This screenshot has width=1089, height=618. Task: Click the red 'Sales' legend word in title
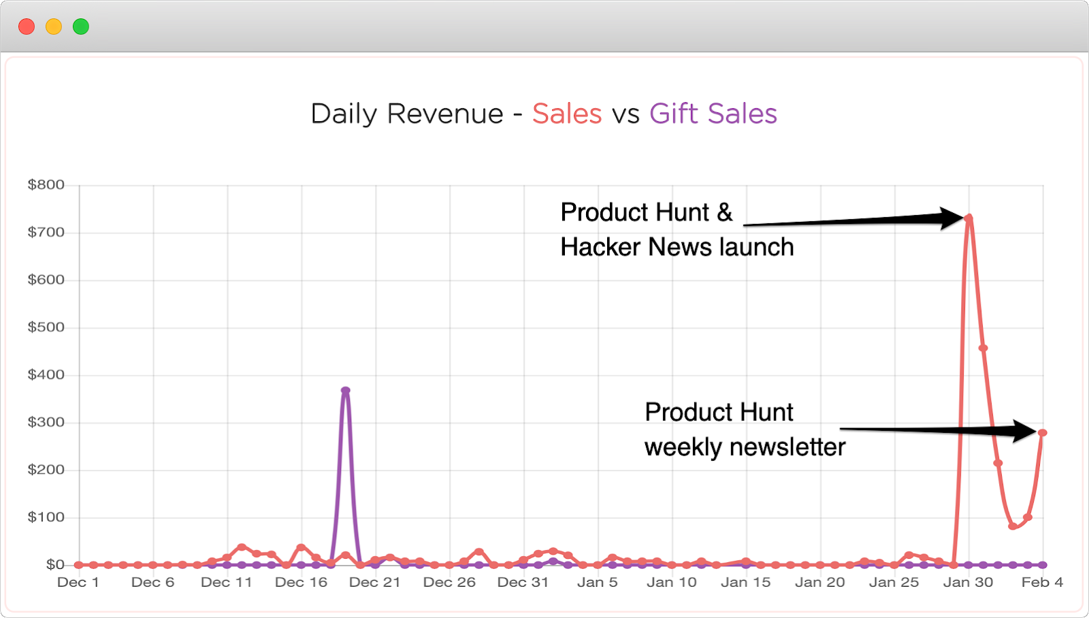(567, 114)
